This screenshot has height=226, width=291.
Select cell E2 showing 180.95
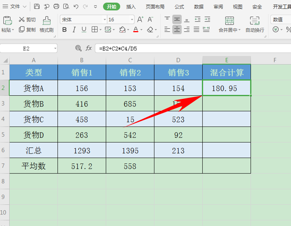click(x=227, y=88)
